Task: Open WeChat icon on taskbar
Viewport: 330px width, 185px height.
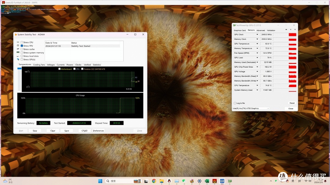Action: pos(184,181)
